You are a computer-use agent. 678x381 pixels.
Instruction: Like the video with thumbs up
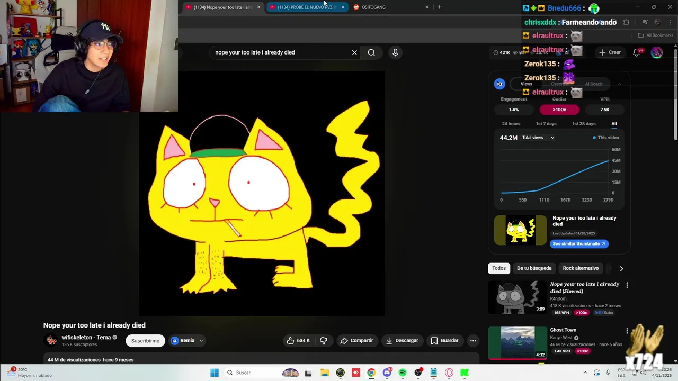[x=298, y=341]
